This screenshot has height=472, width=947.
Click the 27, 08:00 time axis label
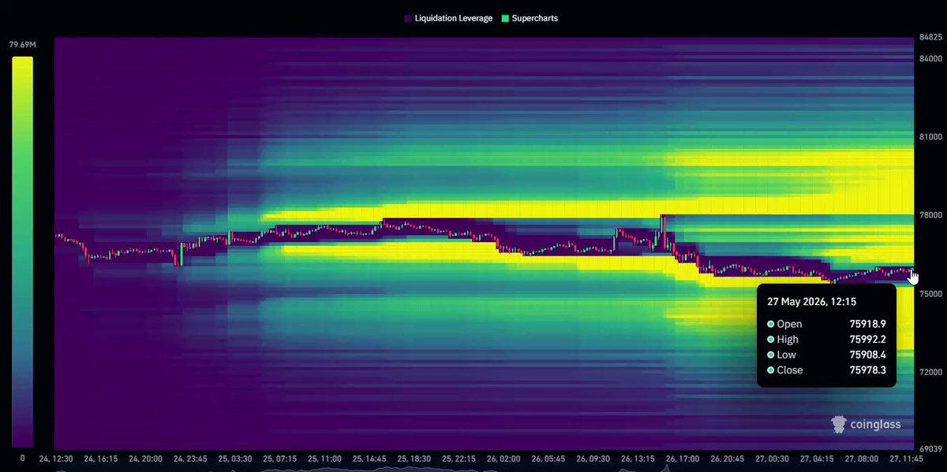(x=863, y=458)
